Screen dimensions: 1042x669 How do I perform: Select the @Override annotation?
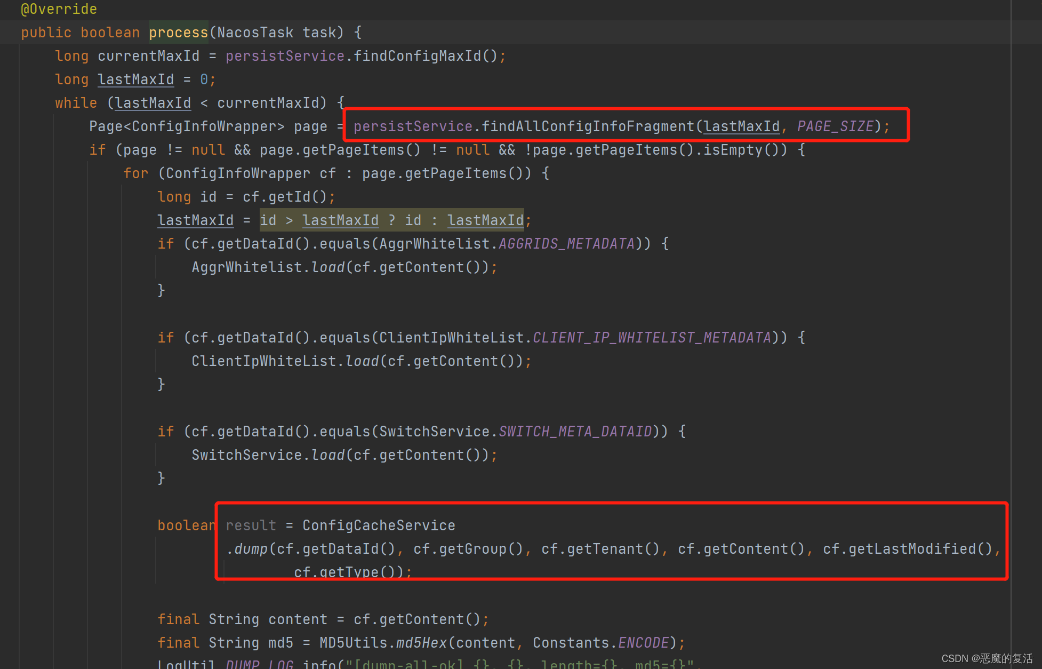[x=59, y=9]
